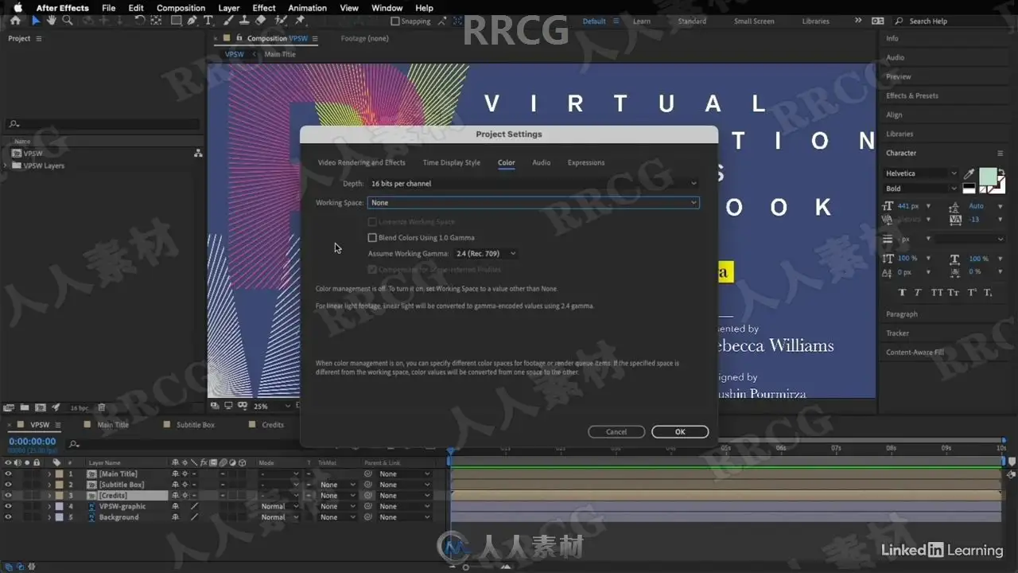Screen dimensions: 1018x573
Task: Click the Cancel button
Action: click(616, 431)
